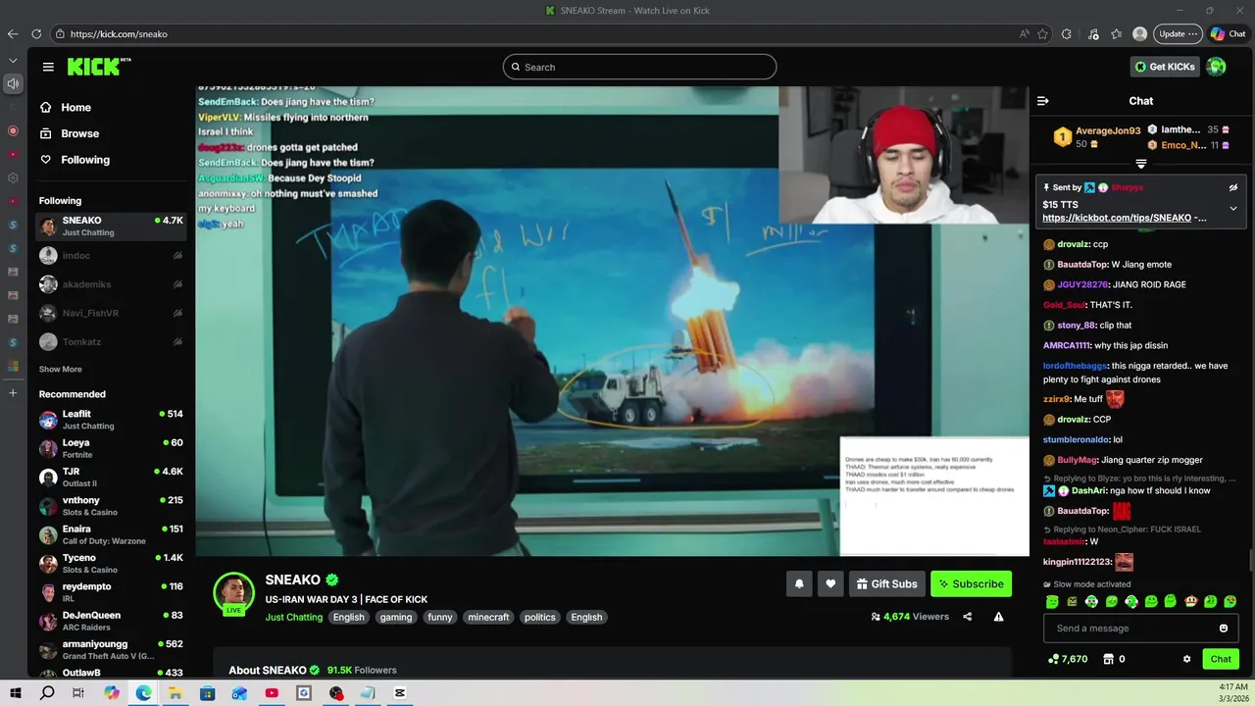Viewport: 1255px width, 706px height.
Task: Open the hamburger menu beside Kick logo
Action: pyautogui.click(x=48, y=67)
